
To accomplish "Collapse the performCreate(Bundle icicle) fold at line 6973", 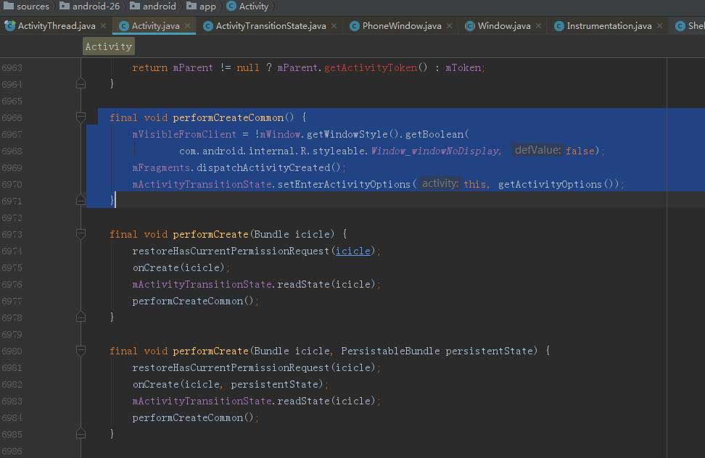I will (81, 234).
